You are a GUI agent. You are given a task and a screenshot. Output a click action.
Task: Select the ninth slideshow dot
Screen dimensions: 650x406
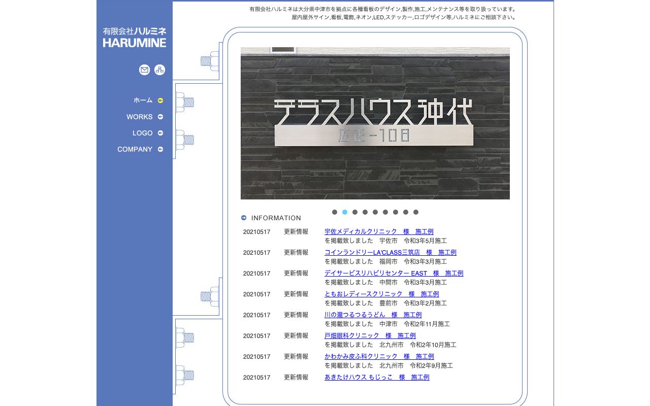click(x=416, y=212)
